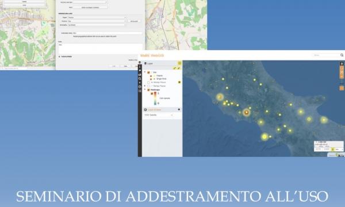Collapse the Site layer group arrow
The height and width of the screenshot is (207, 345).
145,72
